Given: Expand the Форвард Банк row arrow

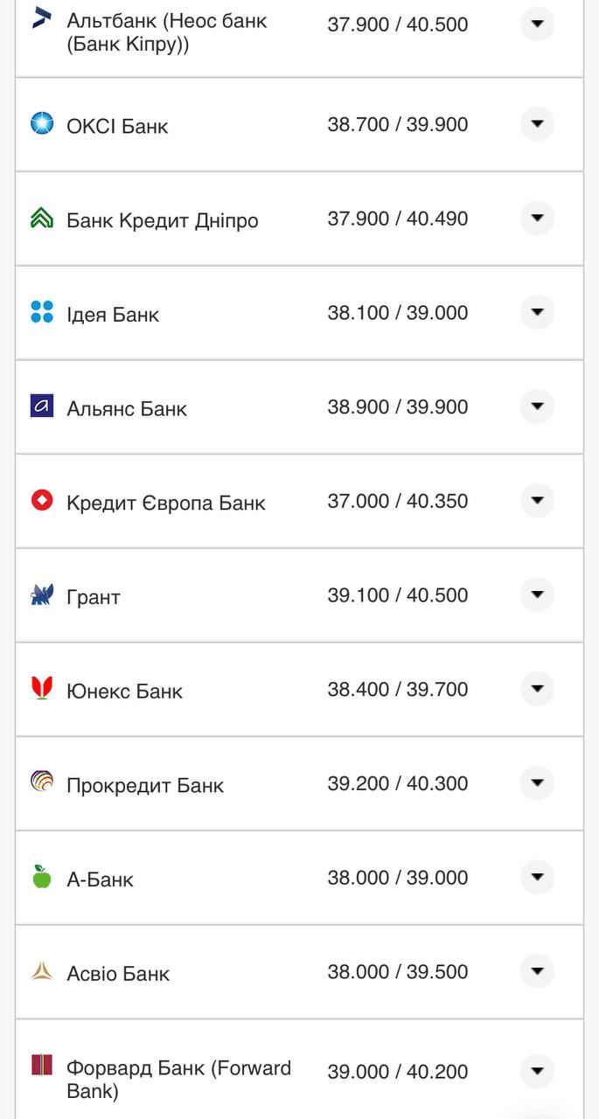Looking at the screenshot, I should click(537, 1071).
